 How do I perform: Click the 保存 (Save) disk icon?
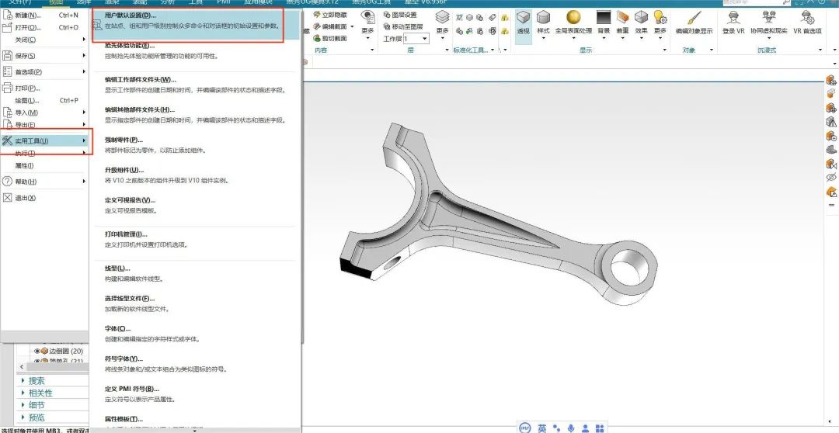(x=8, y=56)
